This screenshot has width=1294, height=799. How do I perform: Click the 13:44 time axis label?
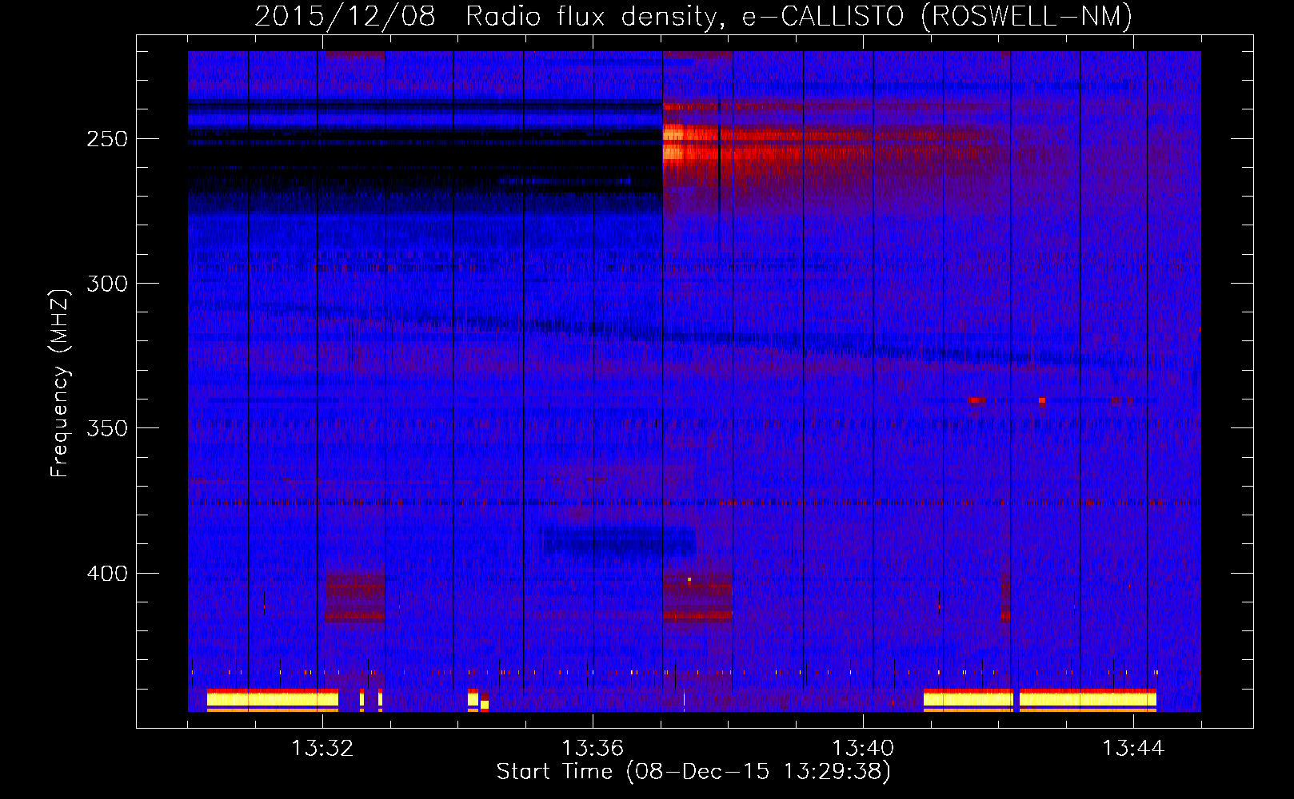(1133, 749)
